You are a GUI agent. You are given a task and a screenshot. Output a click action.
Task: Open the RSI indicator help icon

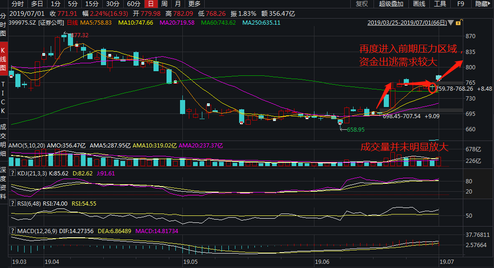(13, 203)
